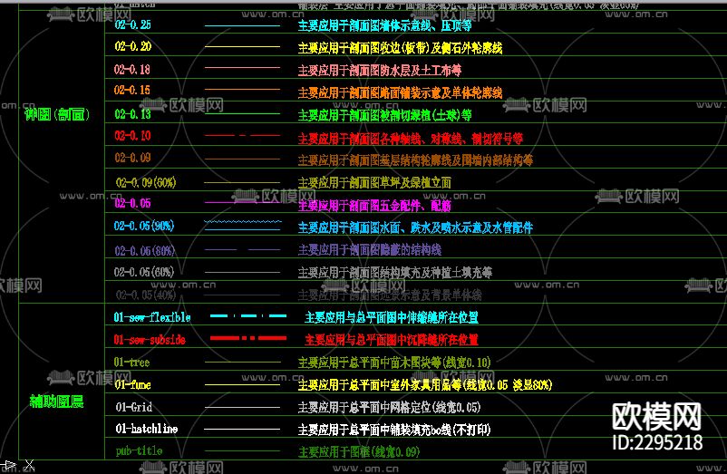The height and width of the screenshot is (474, 727).
Task: Click description "主要应用于剖面图水面、跌水及喷水示意及水管配件"
Action: [415, 227]
